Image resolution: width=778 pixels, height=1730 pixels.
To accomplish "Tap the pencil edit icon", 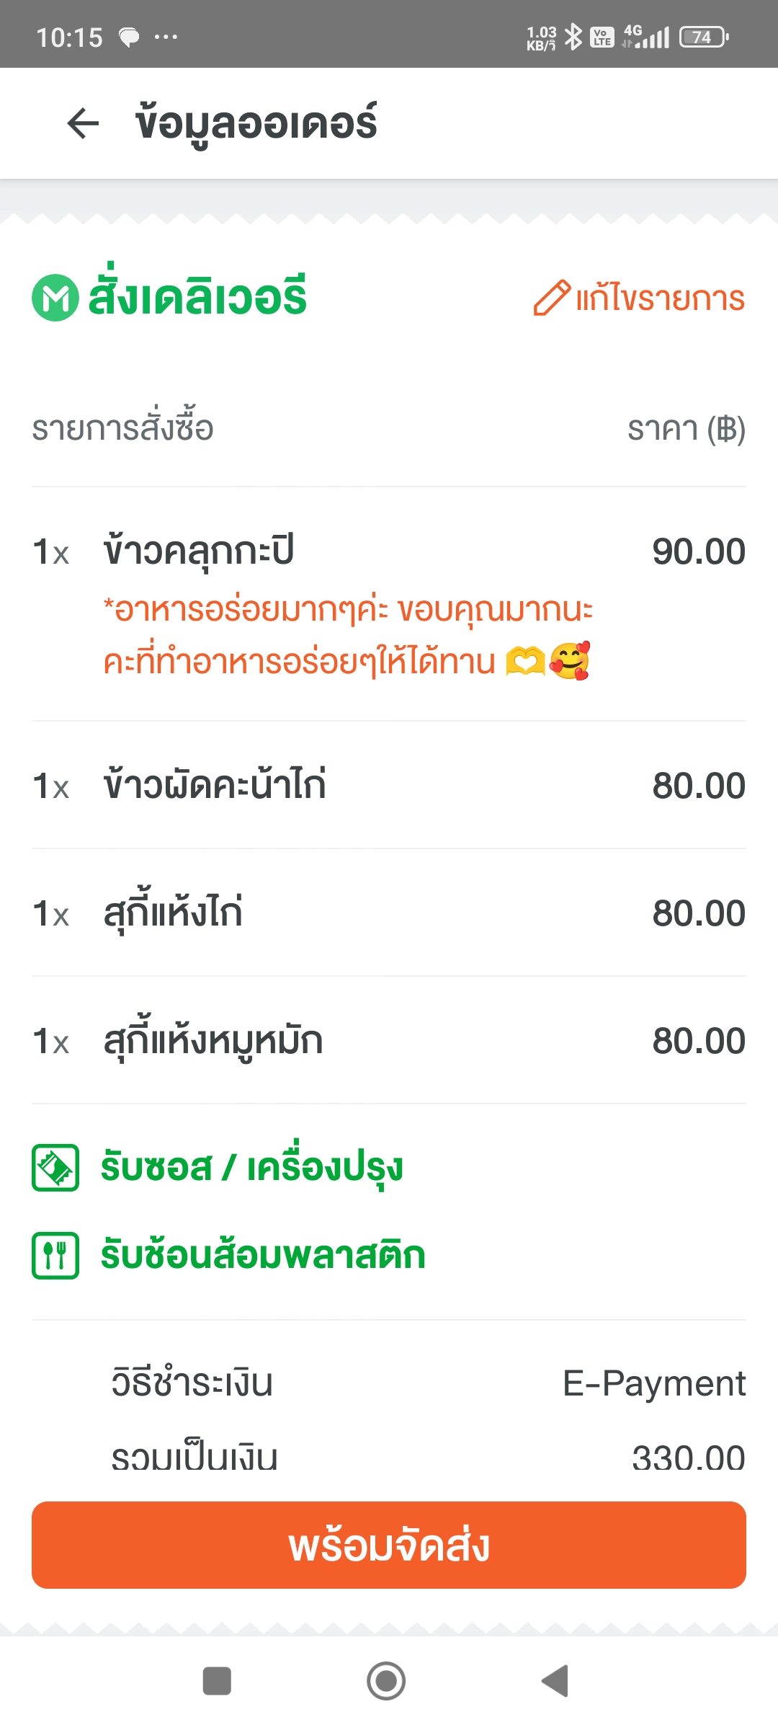I will 552,298.
